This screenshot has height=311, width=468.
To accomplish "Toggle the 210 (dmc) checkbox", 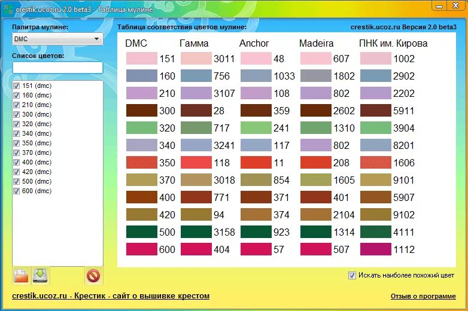I will 16,105.
